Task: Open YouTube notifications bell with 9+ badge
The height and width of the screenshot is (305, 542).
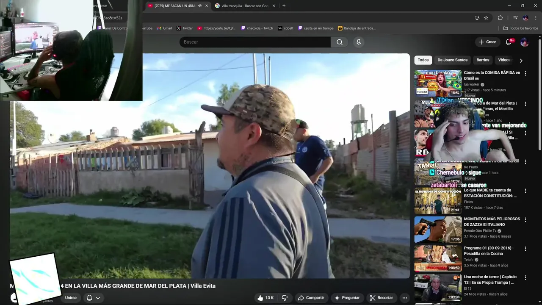Action: click(509, 42)
